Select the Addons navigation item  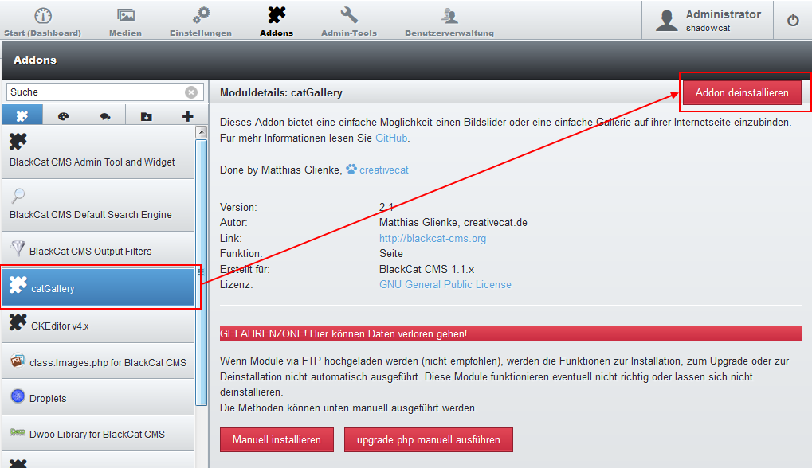coord(277,21)
